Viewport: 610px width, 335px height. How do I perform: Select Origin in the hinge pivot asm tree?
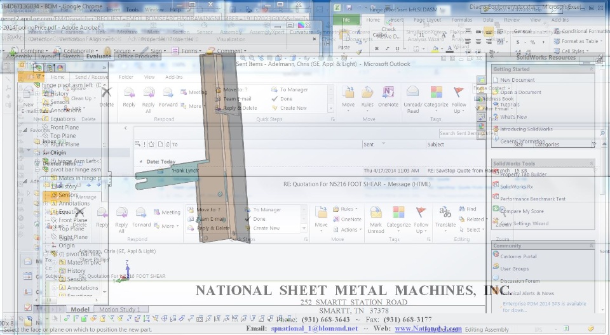click(x=58, y=153)
